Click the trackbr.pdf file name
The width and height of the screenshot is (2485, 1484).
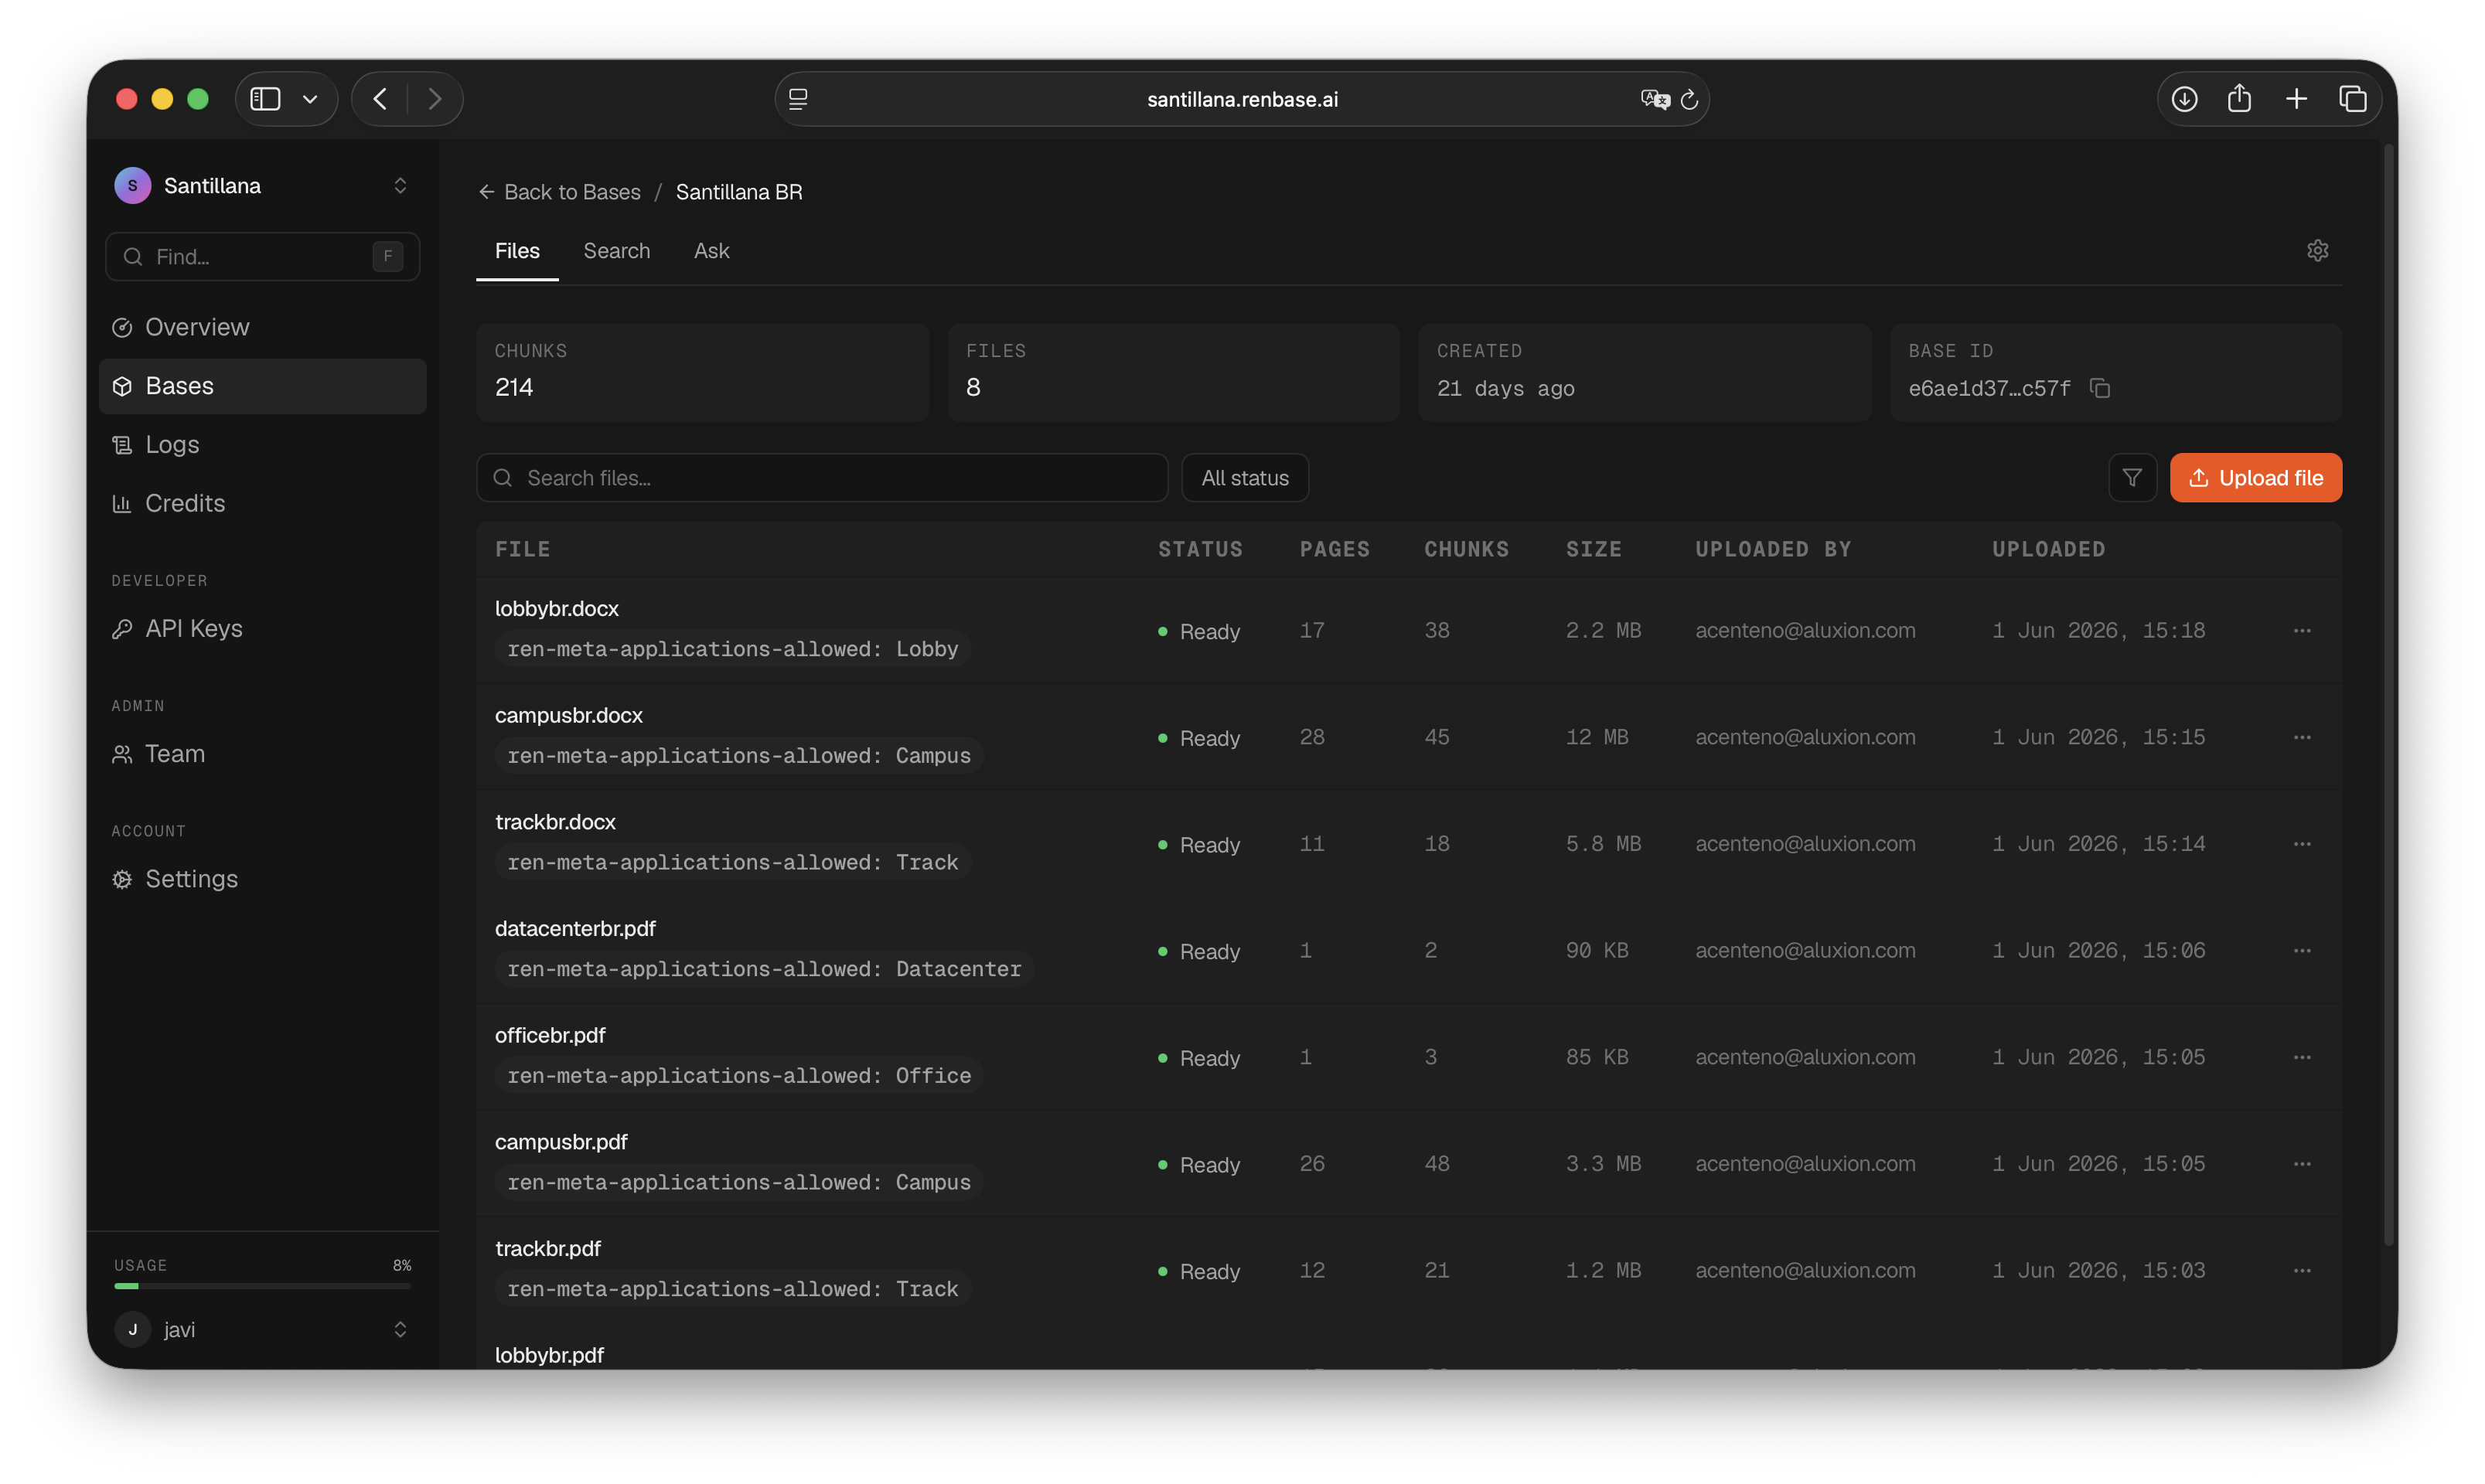(548, 1249)
